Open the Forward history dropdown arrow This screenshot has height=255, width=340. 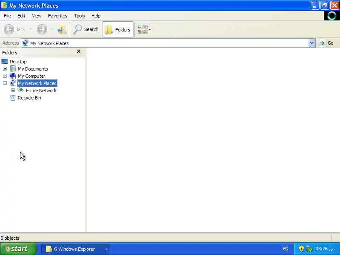pyautogui.click(x=52, y=29)
